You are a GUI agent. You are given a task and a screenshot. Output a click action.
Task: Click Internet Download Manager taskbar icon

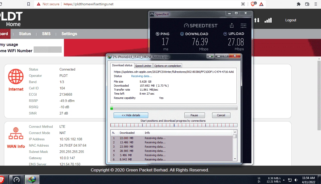(32, 180)
